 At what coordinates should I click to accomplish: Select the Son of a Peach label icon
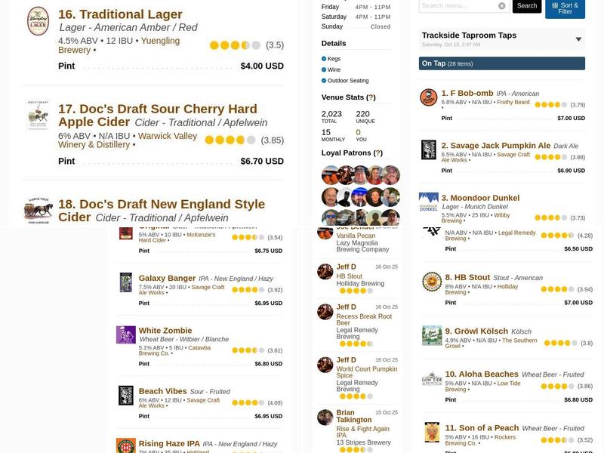(x=432, y=432)
